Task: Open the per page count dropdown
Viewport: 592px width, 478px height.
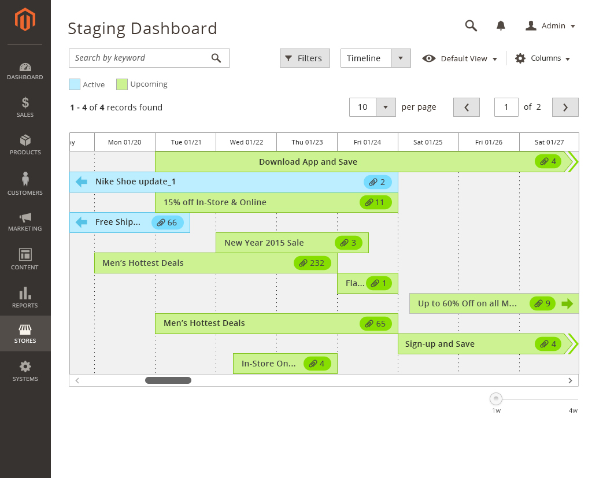Action: click(x=386, y=107)
